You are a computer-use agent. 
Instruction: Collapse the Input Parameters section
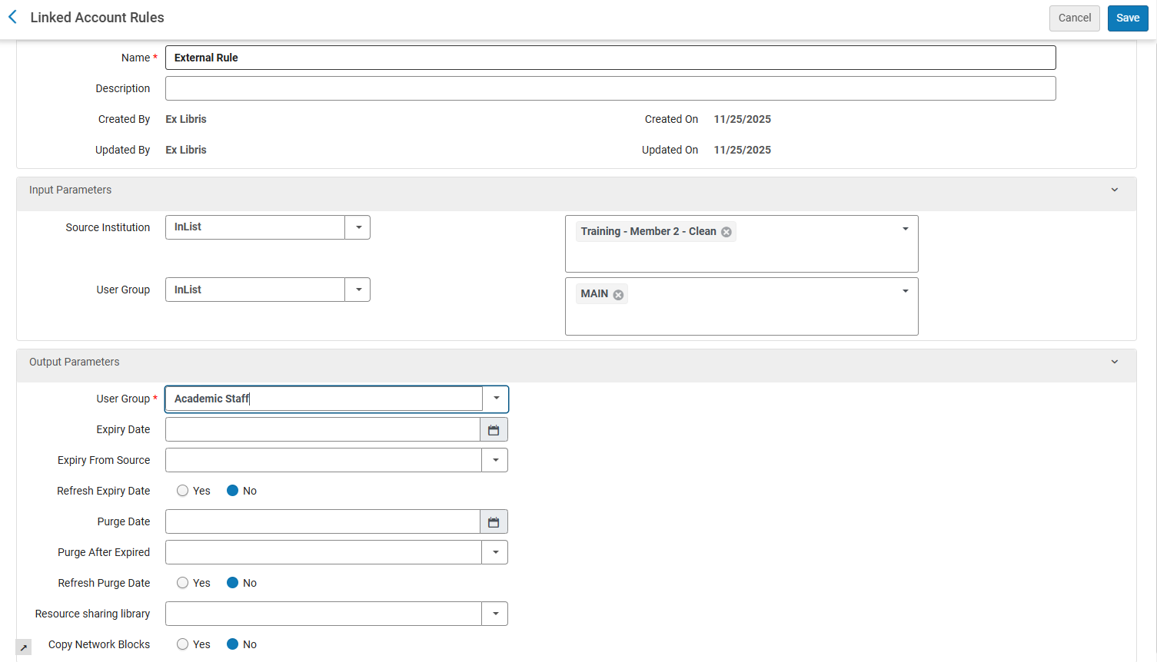1114,190
